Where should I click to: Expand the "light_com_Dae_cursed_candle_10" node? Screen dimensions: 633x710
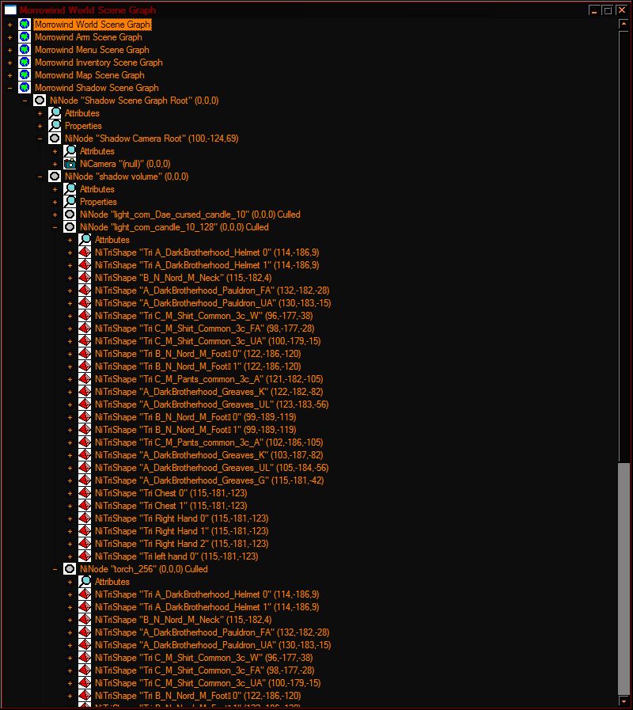[55, 215]
